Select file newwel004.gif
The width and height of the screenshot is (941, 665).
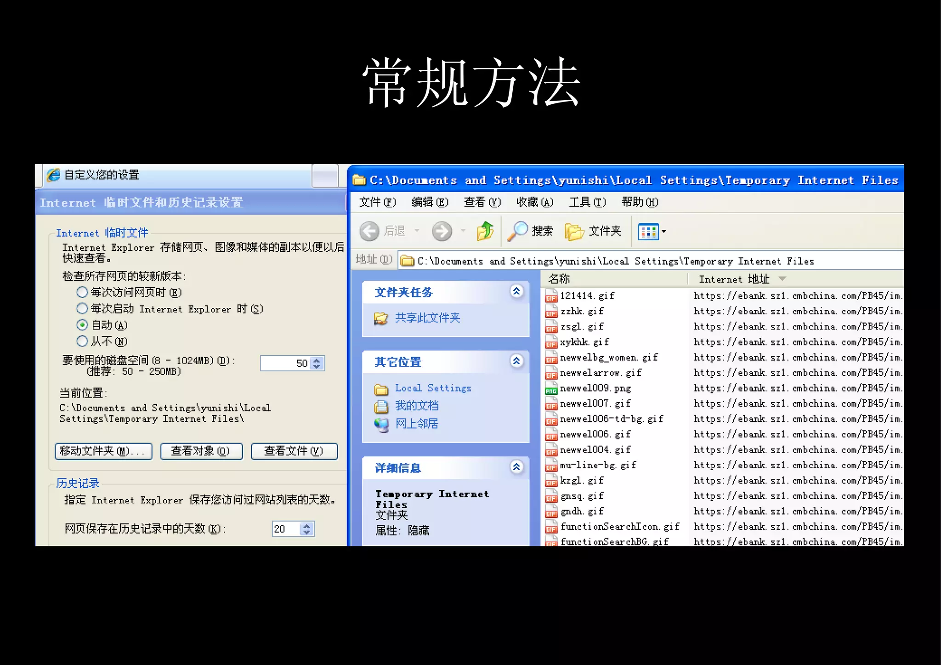tap(595, 450)
